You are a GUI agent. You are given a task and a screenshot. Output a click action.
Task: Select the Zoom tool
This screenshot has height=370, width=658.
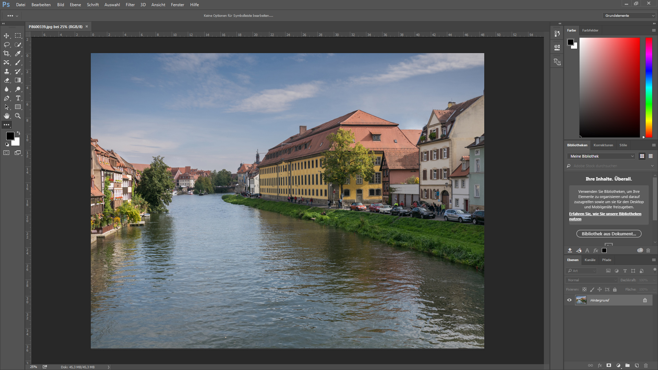point(18,116)
